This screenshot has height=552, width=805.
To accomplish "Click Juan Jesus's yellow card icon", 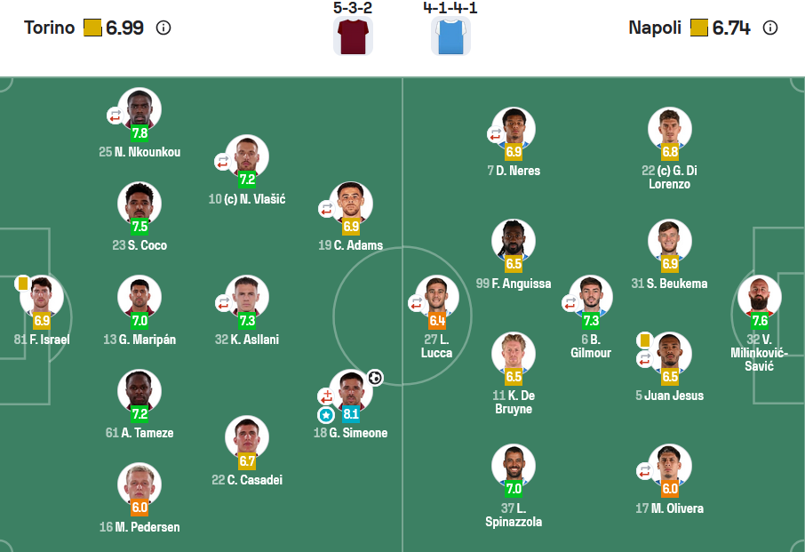I will pyautogui.click(x=646, y=340).
